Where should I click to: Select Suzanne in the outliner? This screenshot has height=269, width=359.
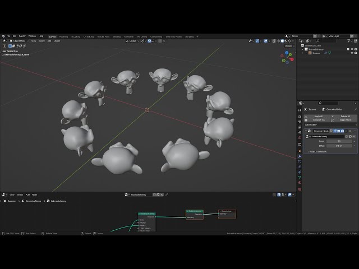pyautogui.click(x=316, y=53)
